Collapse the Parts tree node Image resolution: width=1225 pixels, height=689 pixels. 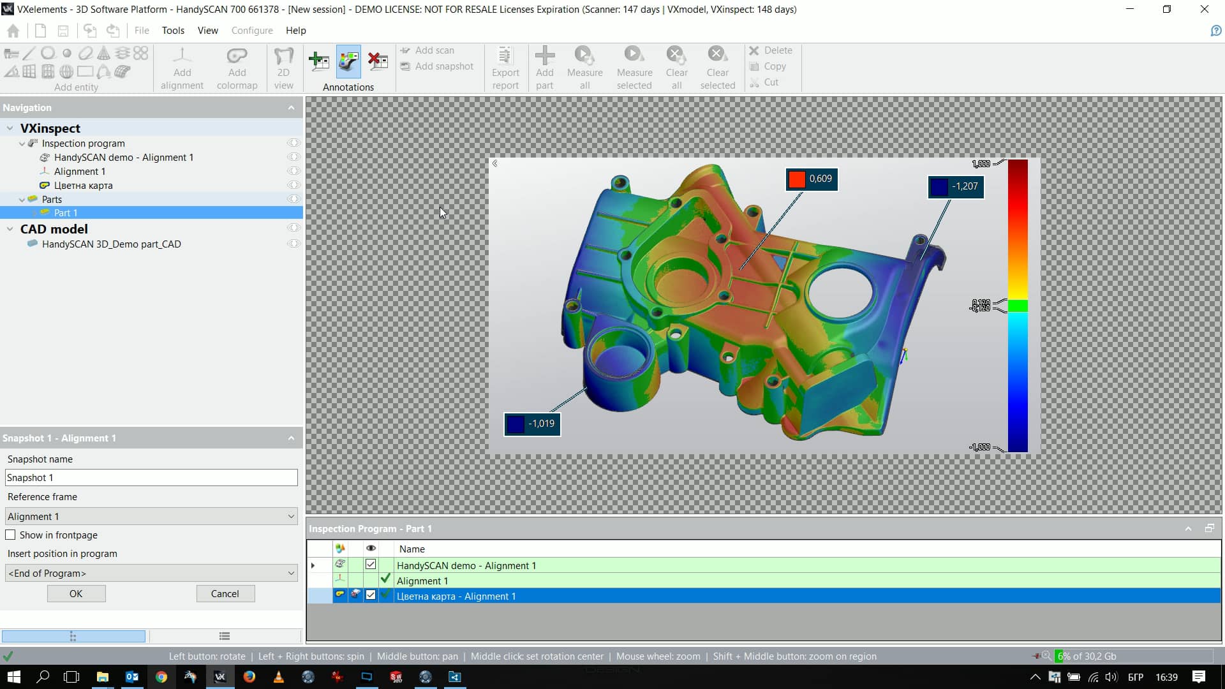(x=22, y=200)
